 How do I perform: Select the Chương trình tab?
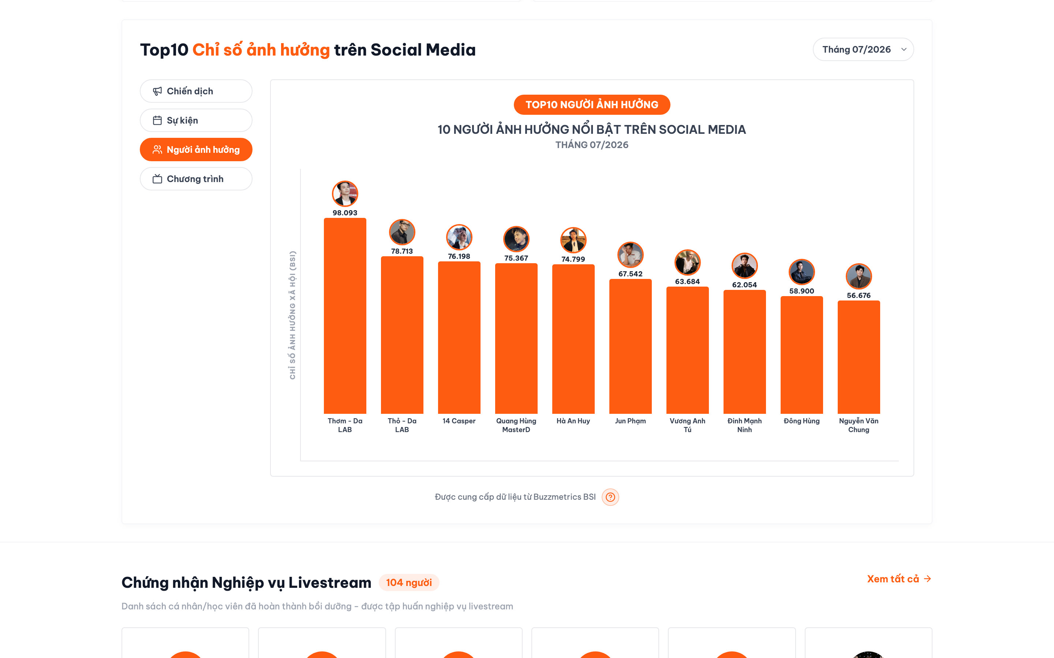[196, 179]
